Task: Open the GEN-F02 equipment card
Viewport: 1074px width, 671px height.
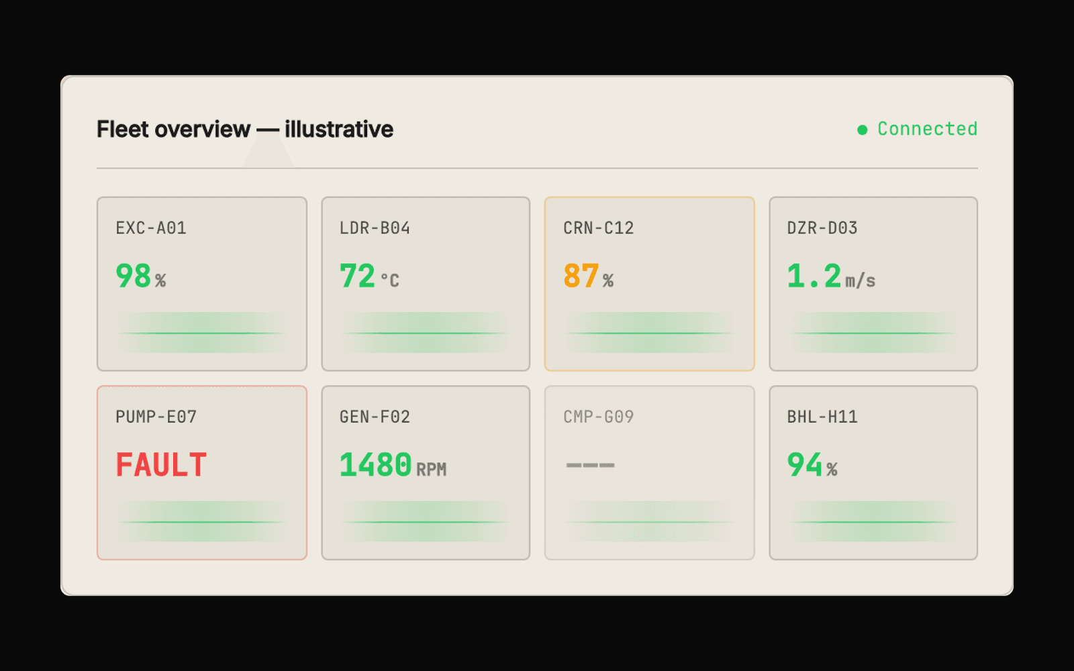Action: click(x=426, y=472)
